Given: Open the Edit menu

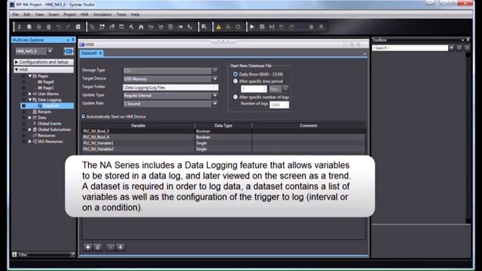Looking at the screenshot, I should pyautogui.click(x=27, y=15).
